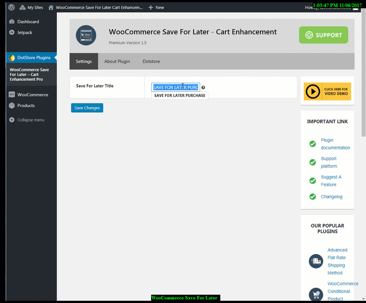Open the Dashboard sidebar item
This screenshot has width=366, height=303.
pos(28,22)
